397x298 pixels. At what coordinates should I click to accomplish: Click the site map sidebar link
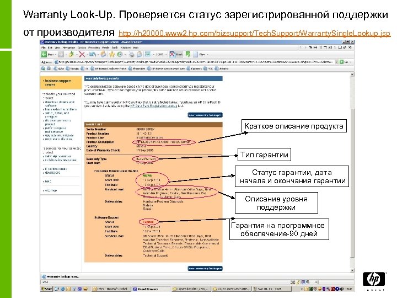51,190
